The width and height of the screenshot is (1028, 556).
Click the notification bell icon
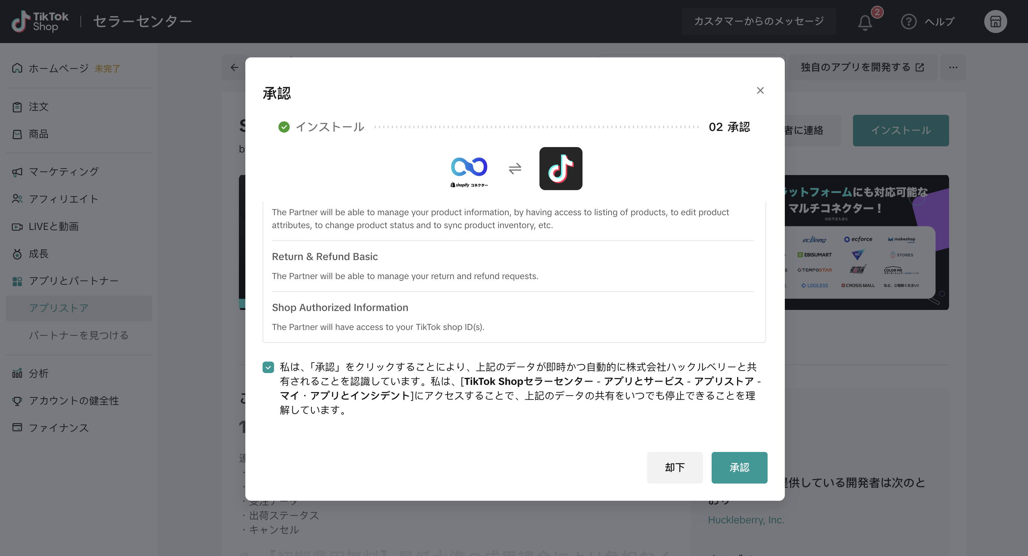coord(865,22)
